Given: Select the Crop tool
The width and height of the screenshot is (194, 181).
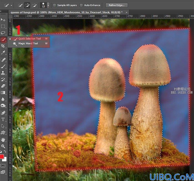Looking at the screenshot, I should point(3,46).
